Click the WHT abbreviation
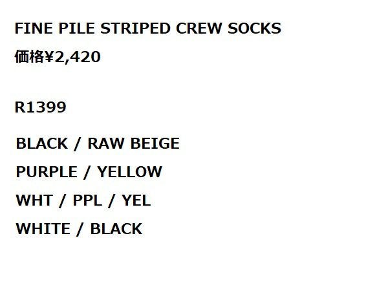Image resolution: width=388 pixels, height=291 pixels. coord(32,200)
